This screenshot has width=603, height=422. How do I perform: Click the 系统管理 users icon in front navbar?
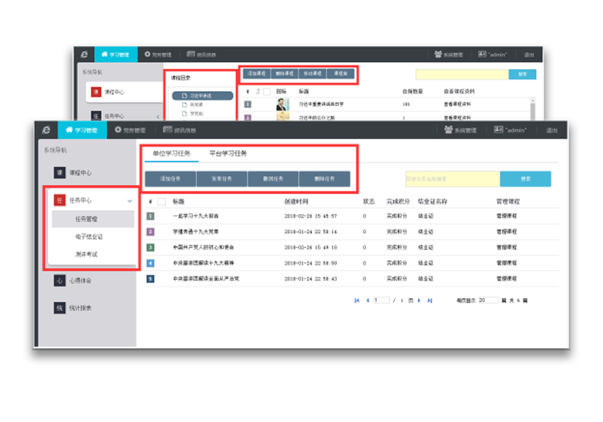[x=448, y=130]
